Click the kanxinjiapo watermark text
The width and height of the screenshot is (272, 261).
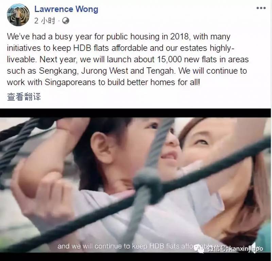[x=246, y=249]
